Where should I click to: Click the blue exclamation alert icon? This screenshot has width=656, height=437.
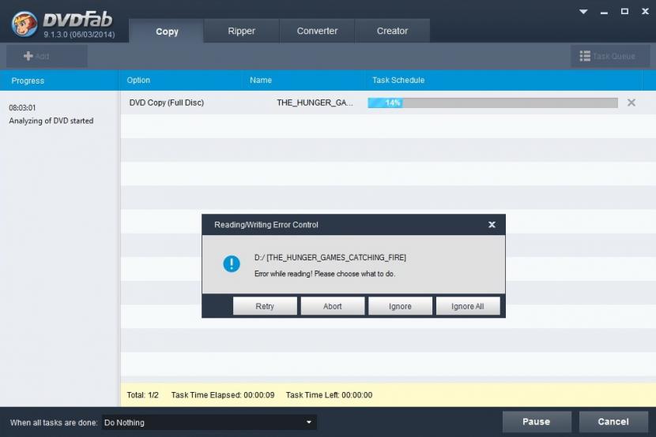pyautogui.click(x=232, y=263)
